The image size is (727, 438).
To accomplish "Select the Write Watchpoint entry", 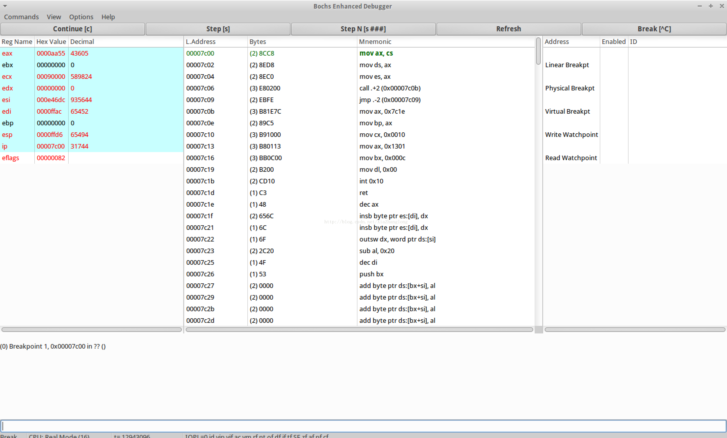I will [571, 135].
